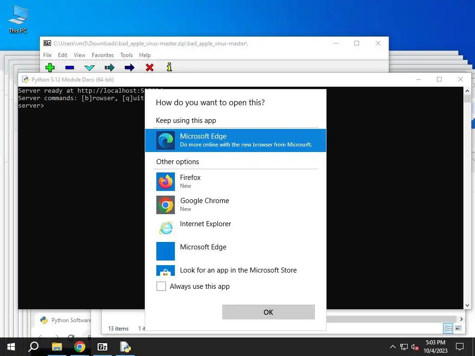
Task: Choose Google Chrome to open this
Action: tap(235, 204)
